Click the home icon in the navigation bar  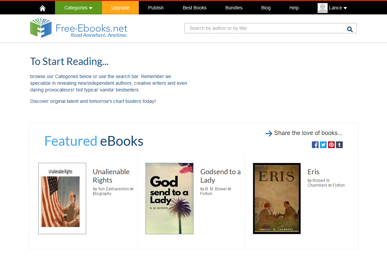42,7
